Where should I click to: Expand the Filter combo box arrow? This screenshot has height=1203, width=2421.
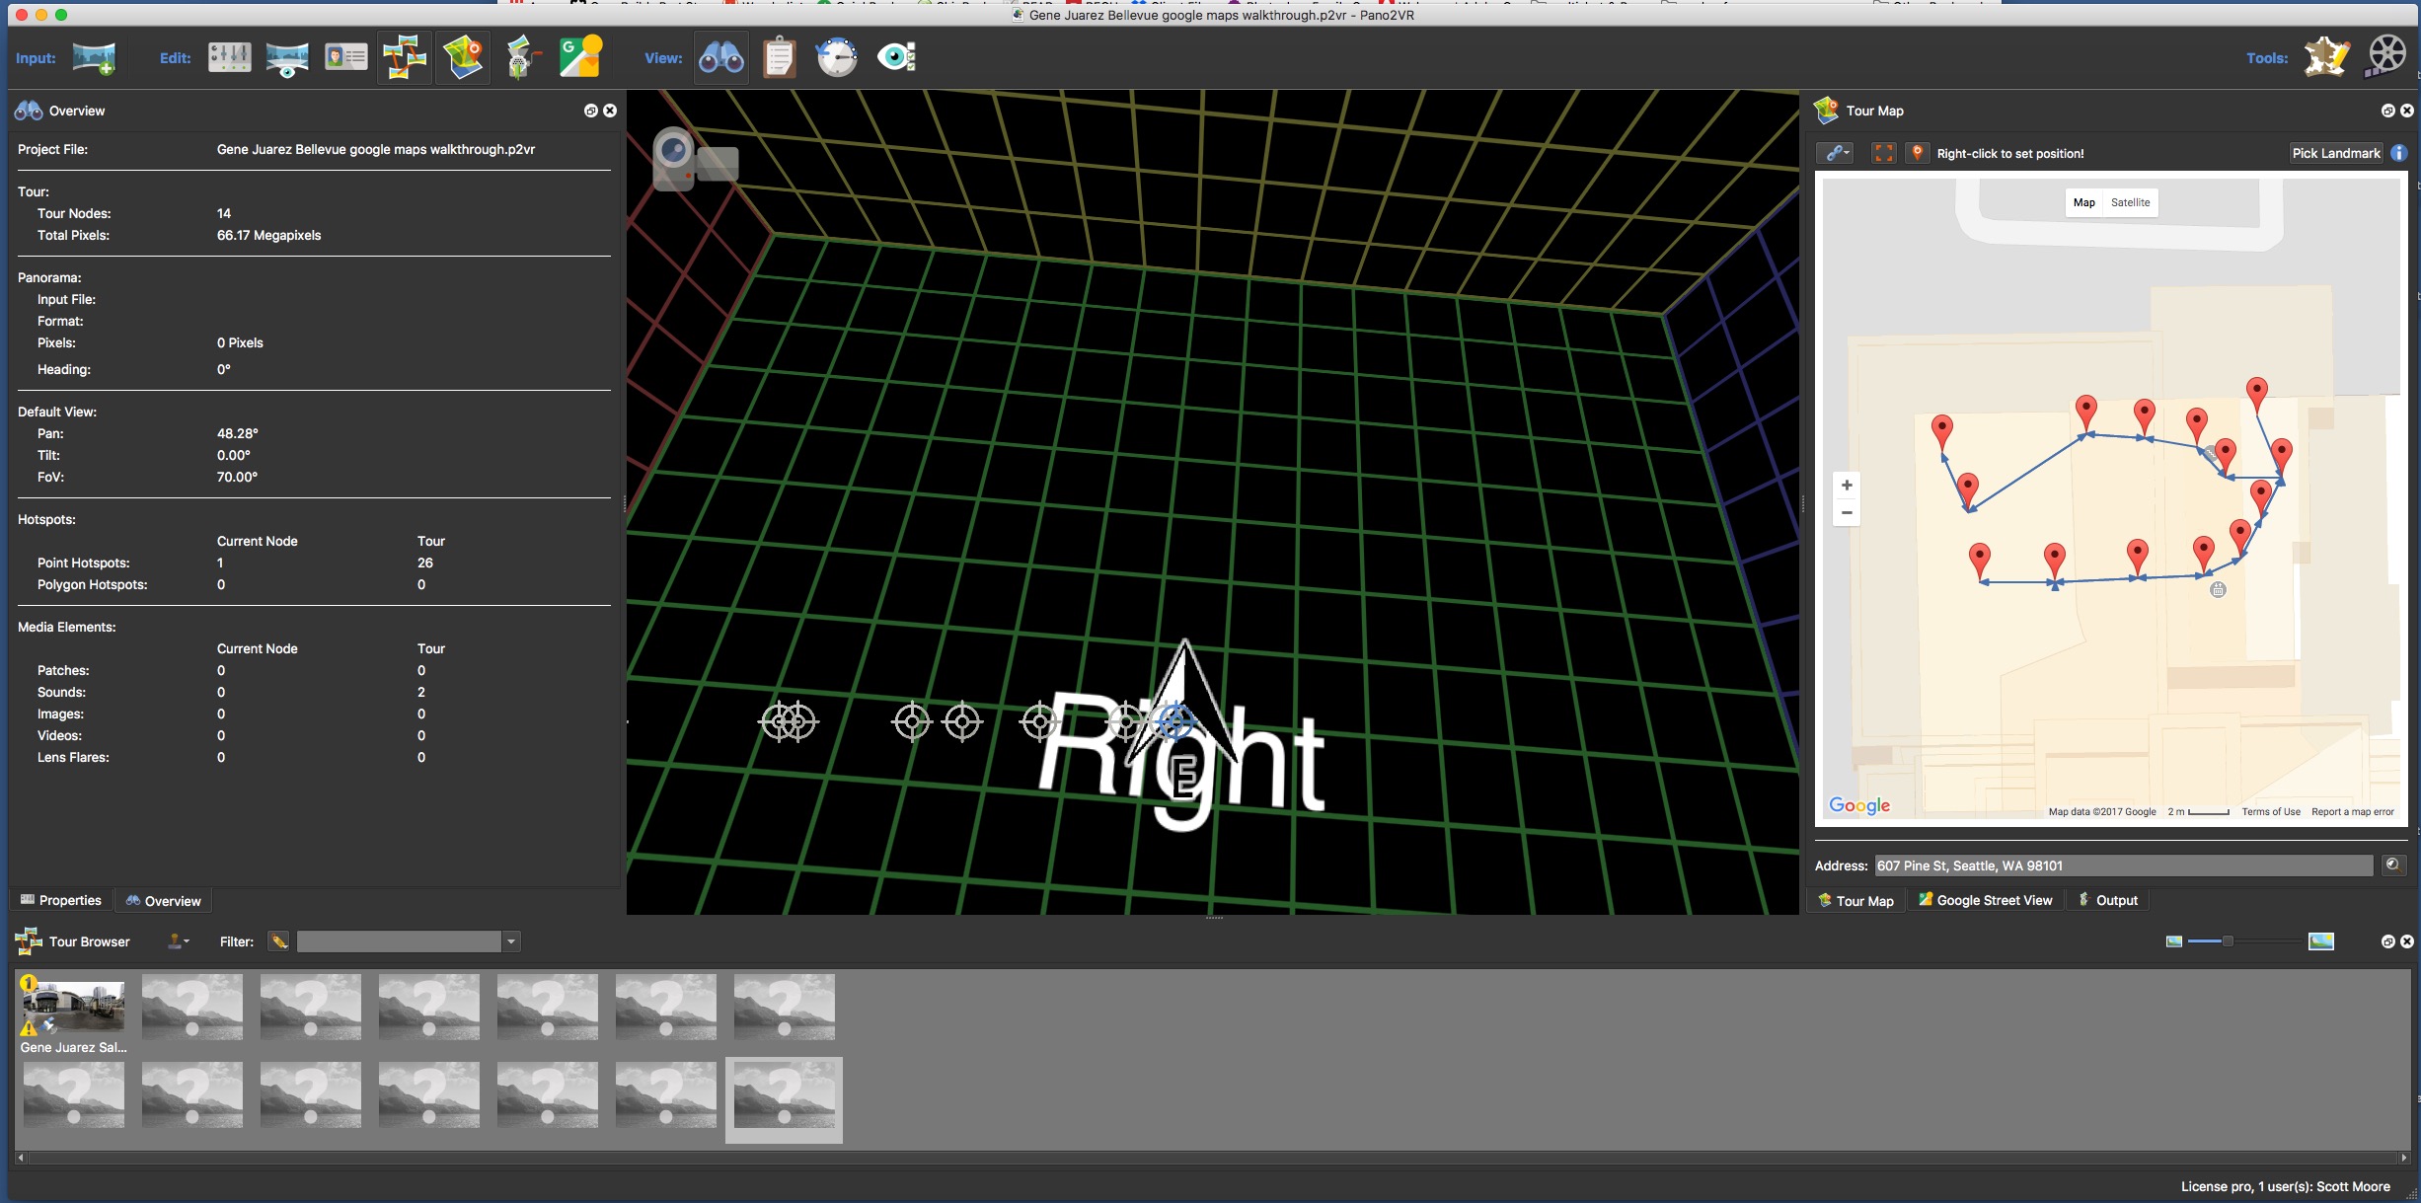pos(511,941)
